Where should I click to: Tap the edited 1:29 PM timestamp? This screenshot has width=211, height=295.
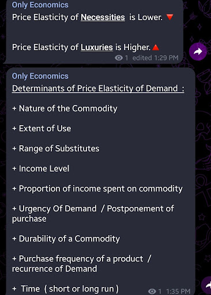155,58
